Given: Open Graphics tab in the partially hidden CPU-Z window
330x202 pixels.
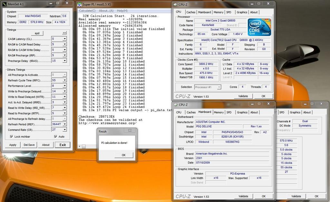Looking at the screenshot, I should pos(295,112).
